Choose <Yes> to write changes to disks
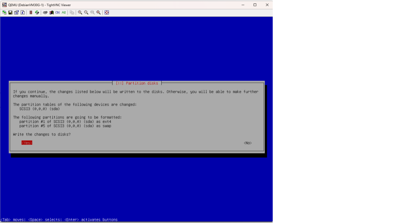Screen dimensions: 397x223 point(27,143)
